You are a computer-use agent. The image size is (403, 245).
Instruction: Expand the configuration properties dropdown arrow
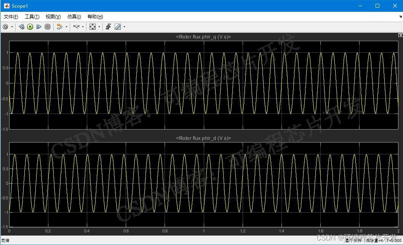12,27
